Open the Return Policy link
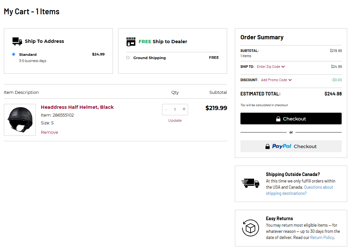The width and height of the screenshot is (354, 251). pyautogui.click(x=322, y=237)
